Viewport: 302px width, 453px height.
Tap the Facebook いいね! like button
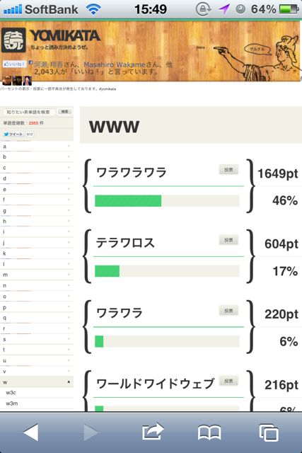(x=14, y=64)
